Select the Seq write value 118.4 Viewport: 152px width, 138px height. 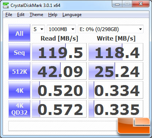click(x=116, y=52)
